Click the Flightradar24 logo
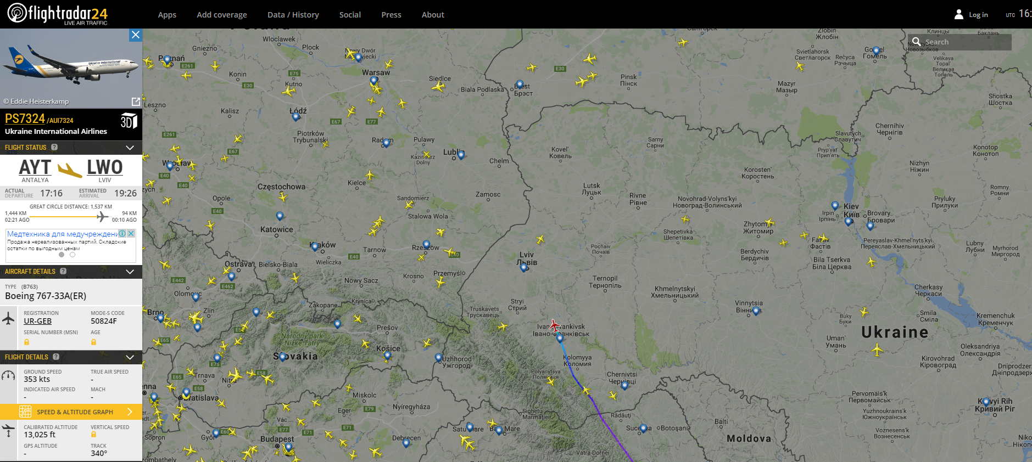This screenshot has width=1032, height=462. click(58, 14)
